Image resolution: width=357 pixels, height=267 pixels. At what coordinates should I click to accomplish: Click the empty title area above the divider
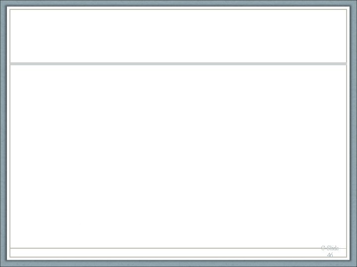pyautogui.click(x=178, y=36)
